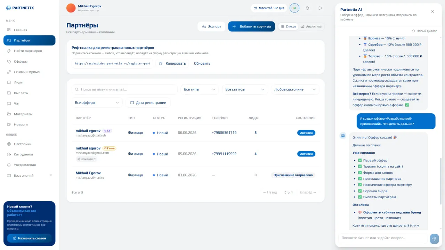Switch to Аналитика view toggle
This screenshot has height=250, width=445.
311,26
